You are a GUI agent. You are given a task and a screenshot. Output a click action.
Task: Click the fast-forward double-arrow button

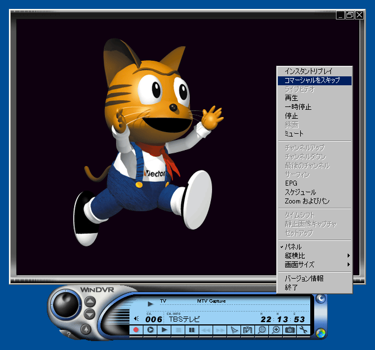click(x=219, y=330)
